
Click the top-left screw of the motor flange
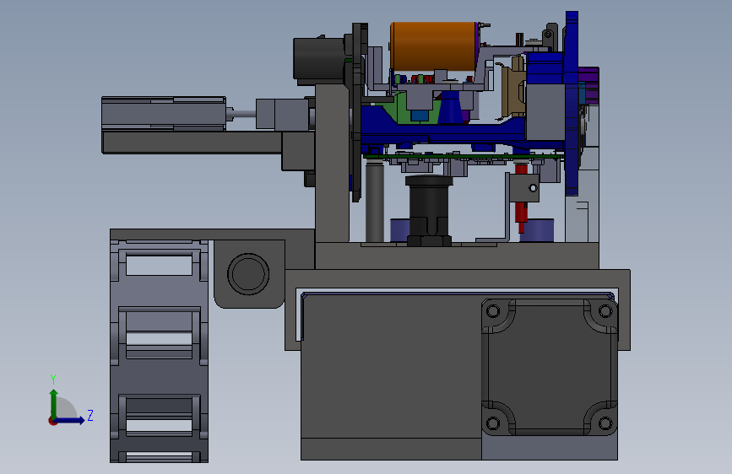point(493,310)
